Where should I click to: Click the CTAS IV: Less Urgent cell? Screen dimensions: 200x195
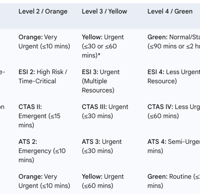coord(174,111)
